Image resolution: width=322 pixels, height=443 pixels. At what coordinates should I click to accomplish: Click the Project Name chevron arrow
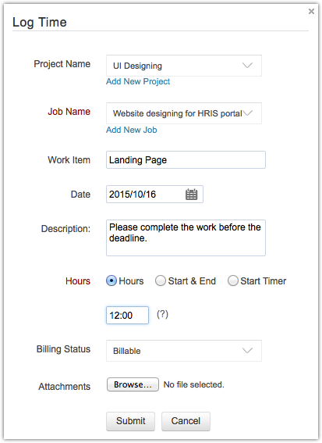[x=247, y=66]
